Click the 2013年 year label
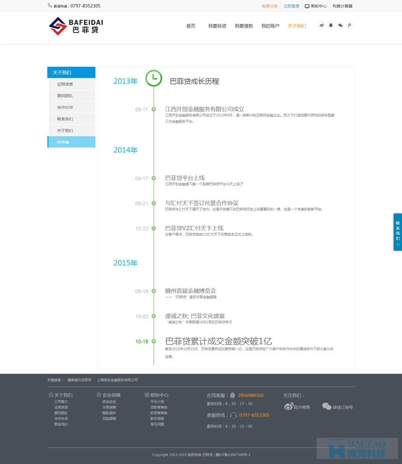The width and height of the screenshot is (402, 464). [x=126, y=81]
